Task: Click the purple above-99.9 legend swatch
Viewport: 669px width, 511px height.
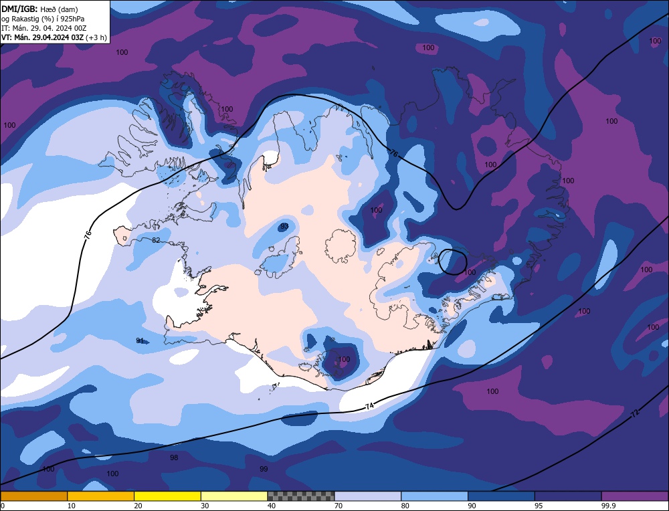Action: click(x=635, y=496)
